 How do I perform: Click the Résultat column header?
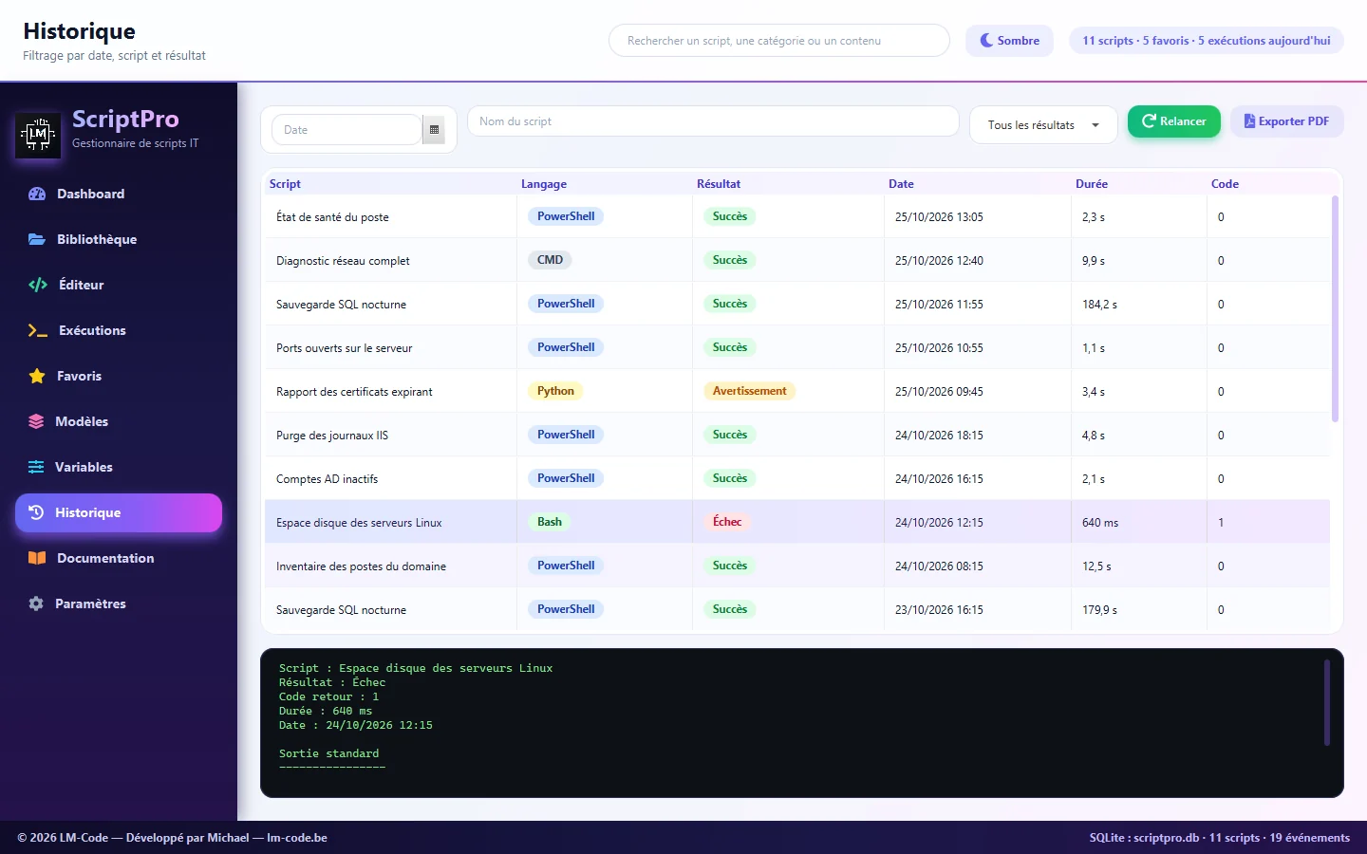[719, 184]
